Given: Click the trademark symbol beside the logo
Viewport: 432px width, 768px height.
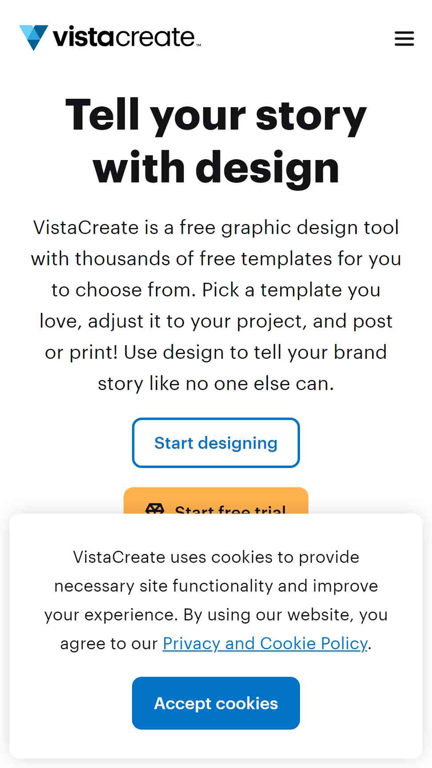Looking at the screenshot, I should tap(198, 45).
